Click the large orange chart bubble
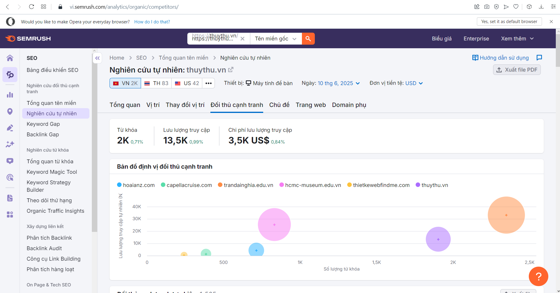The image size is (560, 293). pos(506,215)
